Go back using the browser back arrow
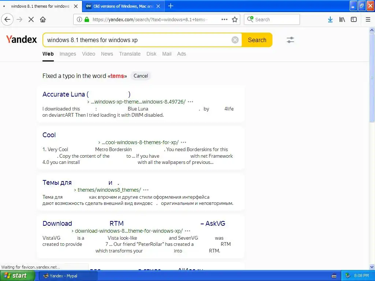 [7, 20]
